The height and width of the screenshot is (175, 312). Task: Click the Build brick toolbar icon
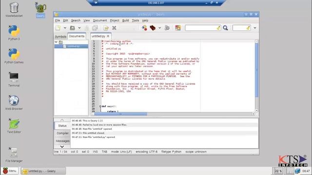(153, 28)
